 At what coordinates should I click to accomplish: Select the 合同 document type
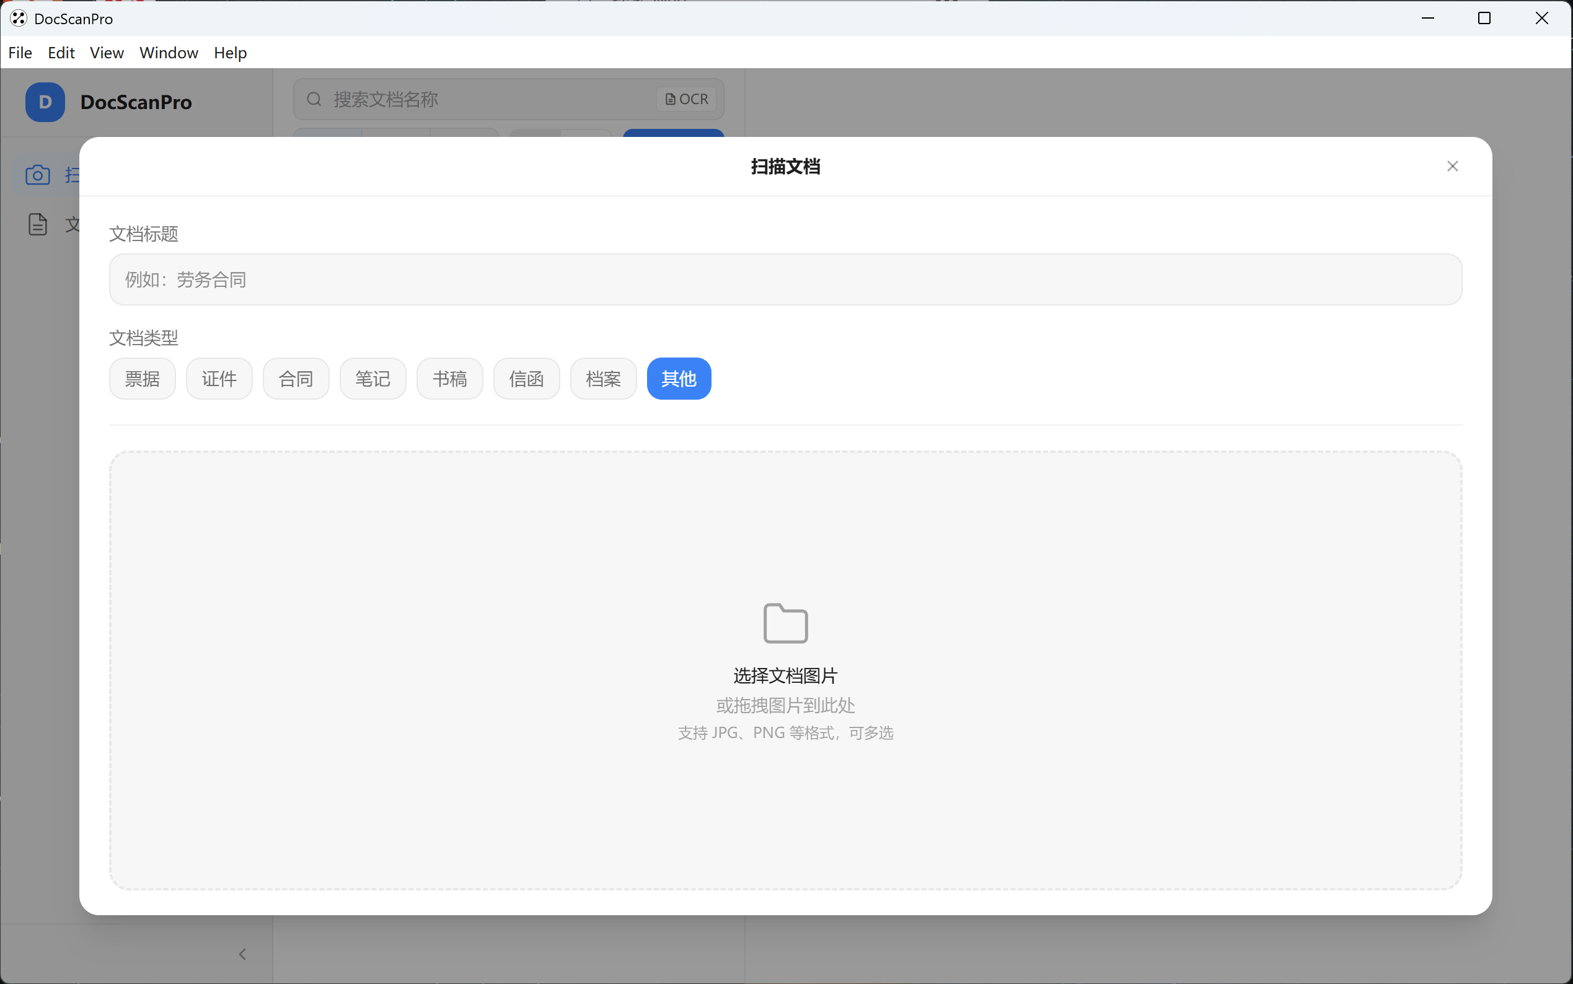click(x=296, y=379)
